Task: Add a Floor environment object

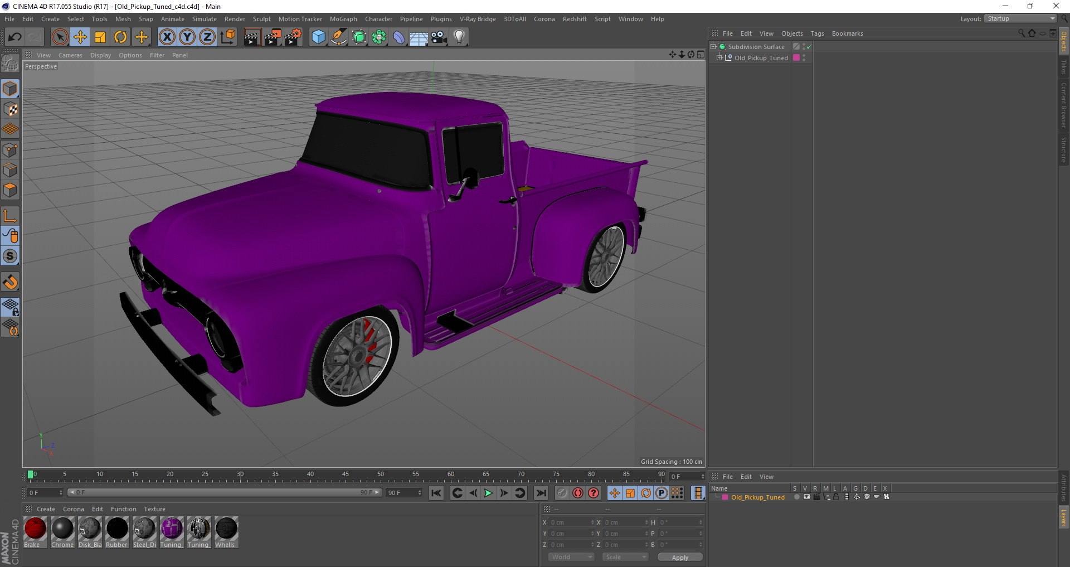Action: click(x=419, y=37)
